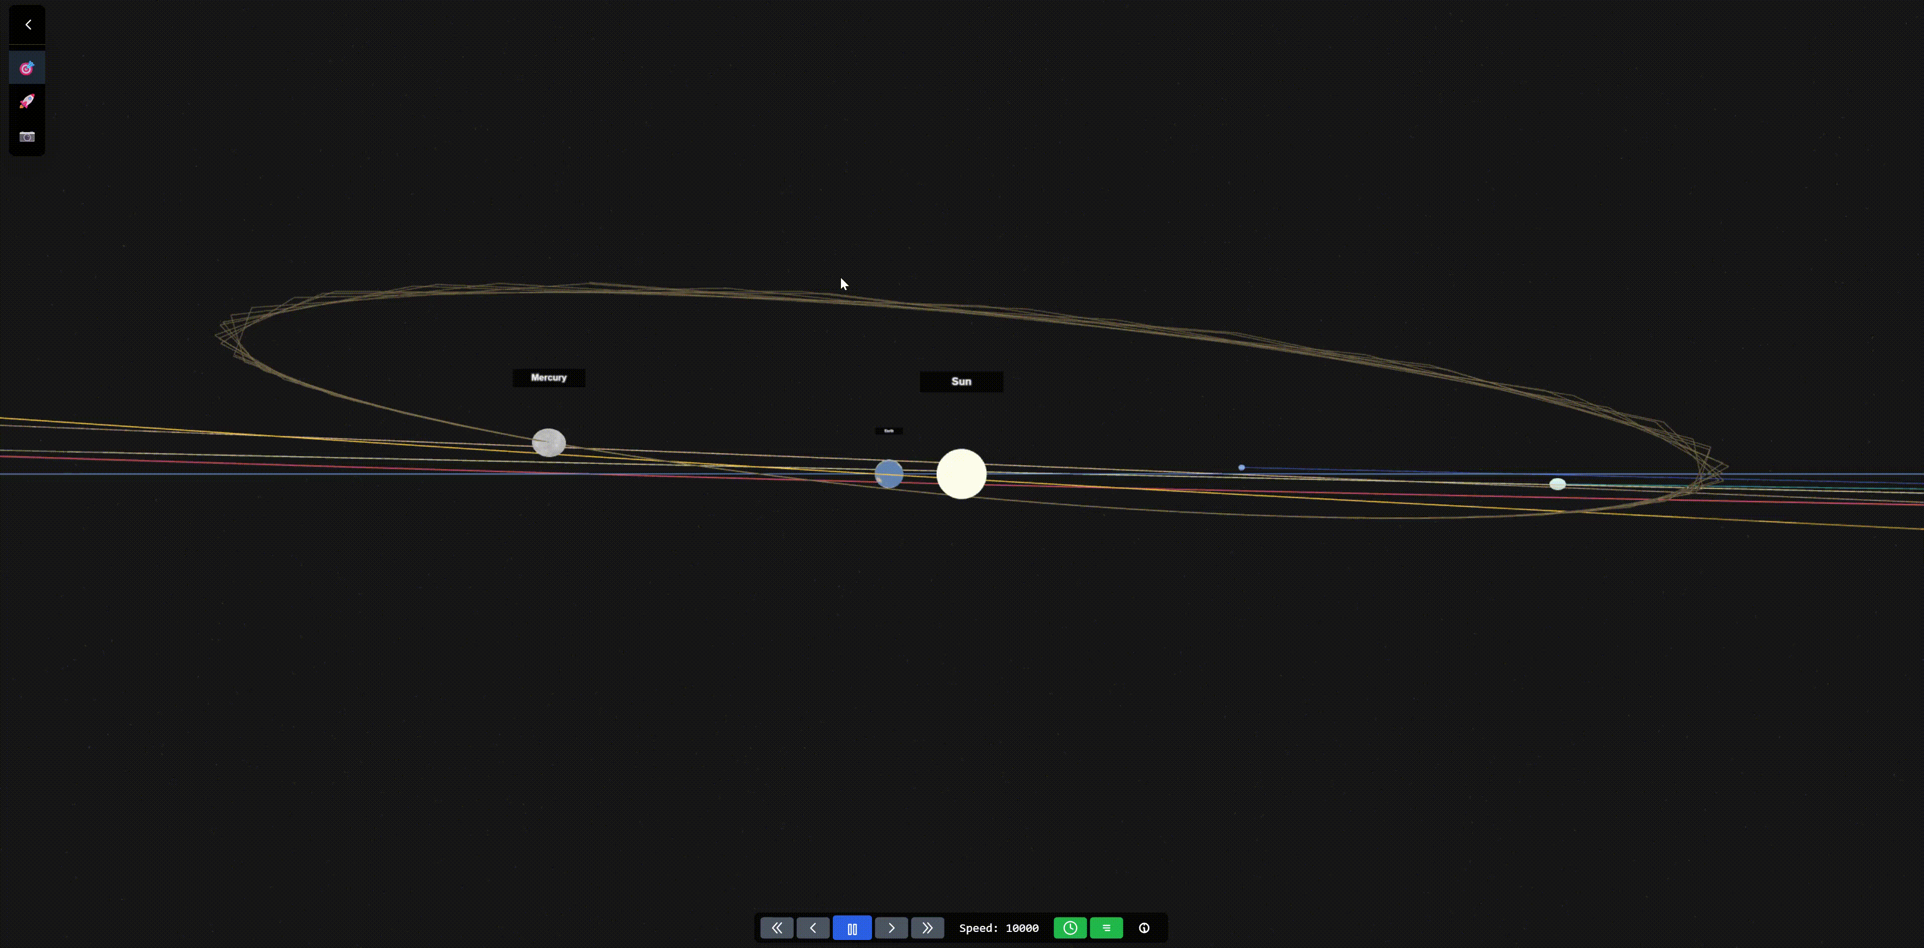This screenshot has height=948, width=1924.
Task: Select the Mercury label
Action: [x=549, y=377]
